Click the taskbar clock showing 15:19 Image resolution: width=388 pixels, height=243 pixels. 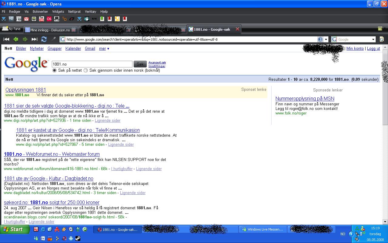[375, 228]
